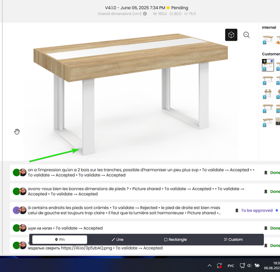Click icon beside Done on 'шум на ногах' row

point(266,228)
